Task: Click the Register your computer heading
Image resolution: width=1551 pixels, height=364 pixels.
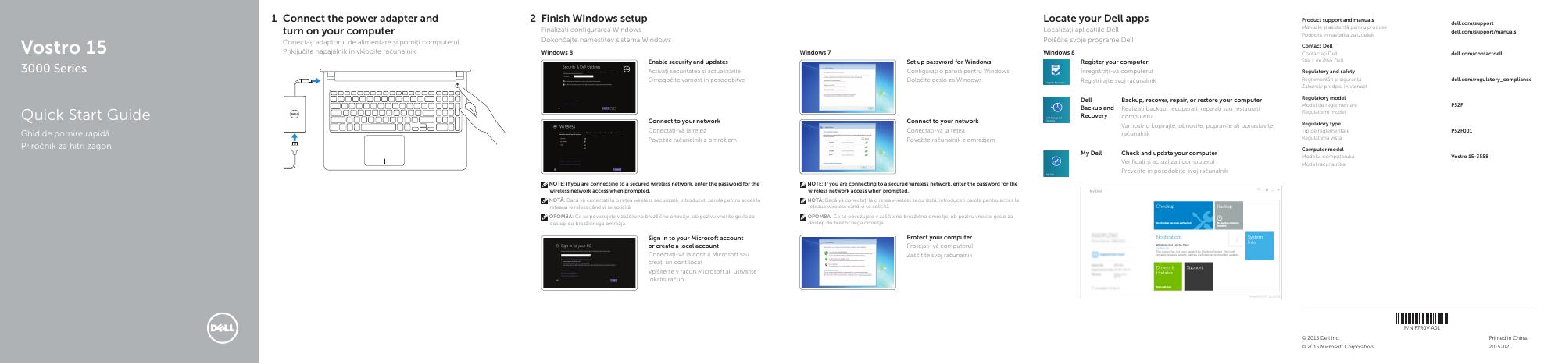Action: 1114,62
